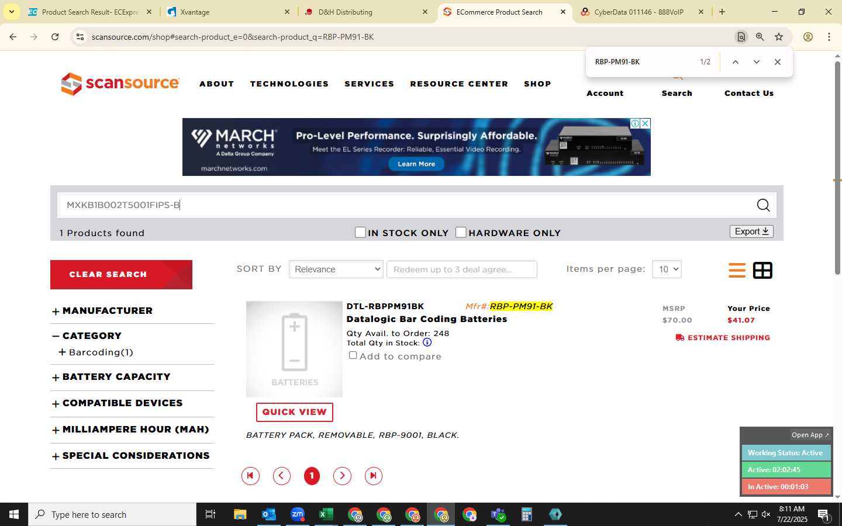
Task: Jump to next find-in-page match
Action: [x=757, y=62]
